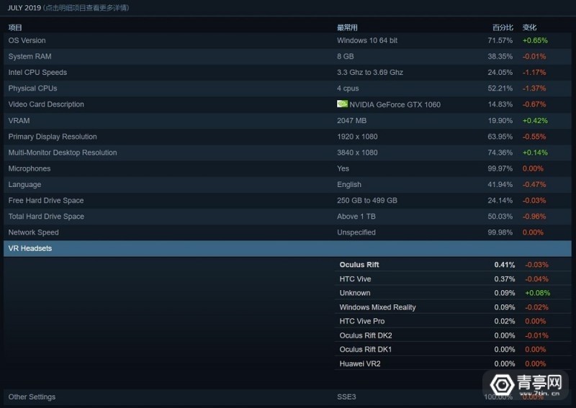Click the 'NVIDIA GeForce GTX 1060' text

click(395, 104)
